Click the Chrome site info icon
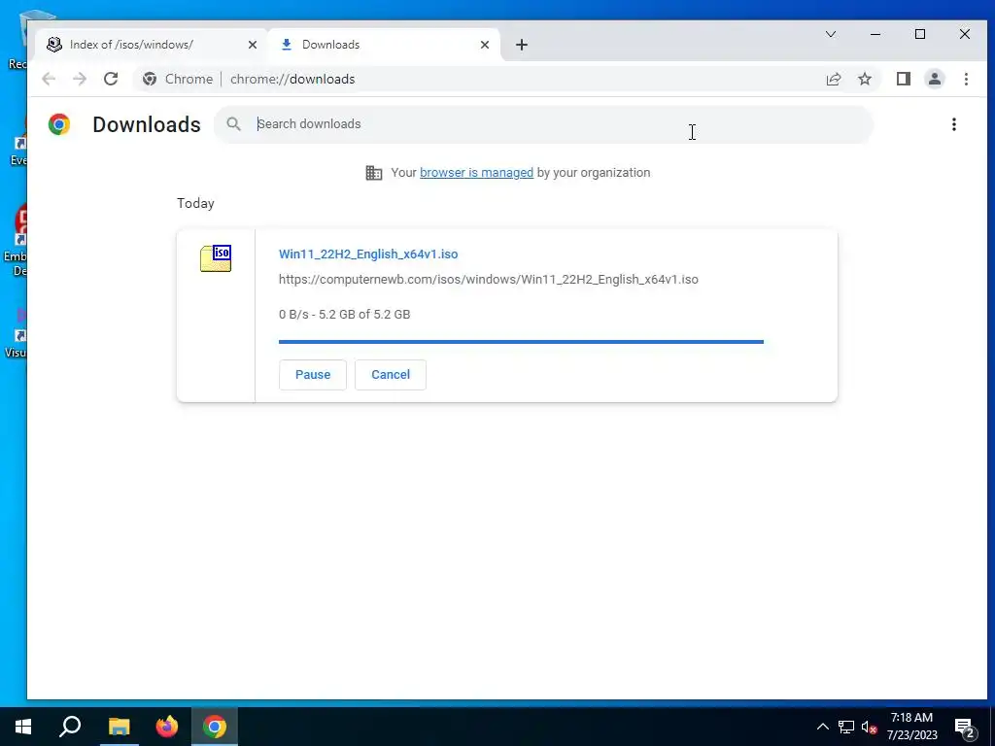Screen dimensions: 995x746 coord(150,79)
